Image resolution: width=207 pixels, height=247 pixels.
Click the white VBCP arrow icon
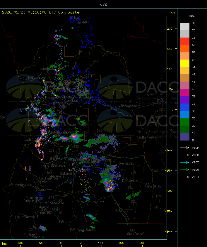185,148
